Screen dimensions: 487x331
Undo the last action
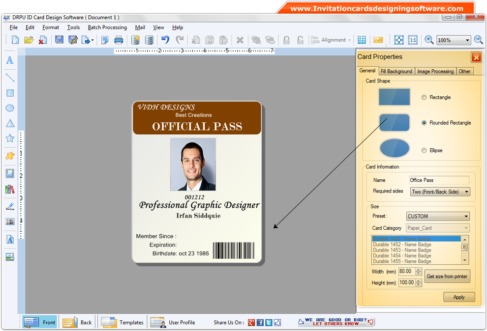click(x=165, y=40)
